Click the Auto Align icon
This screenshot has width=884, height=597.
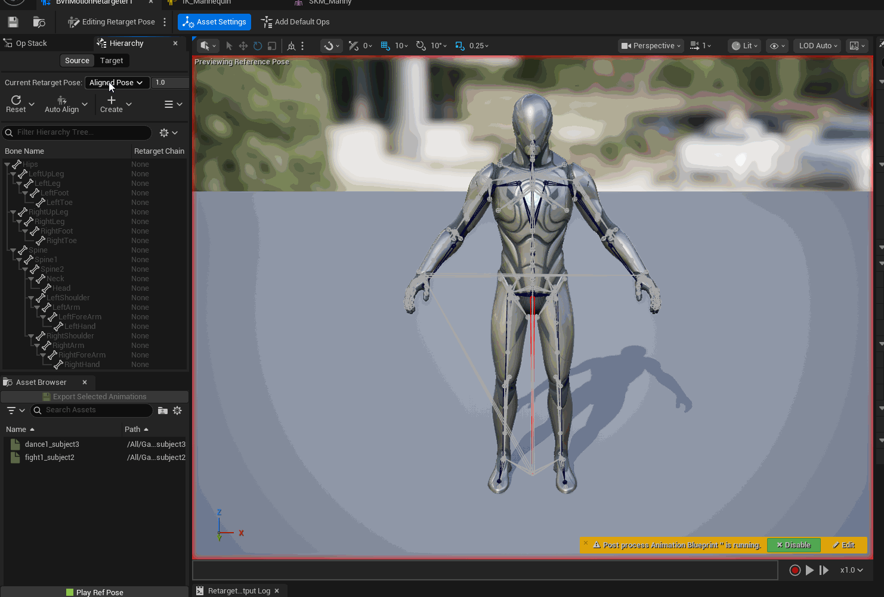60,102
